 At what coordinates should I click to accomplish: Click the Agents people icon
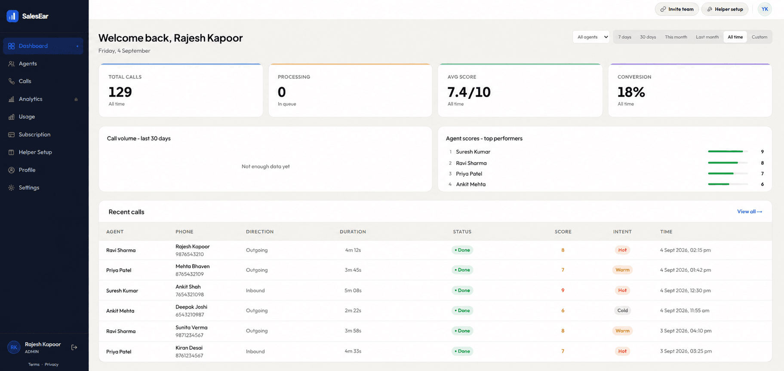coord(11,64)
